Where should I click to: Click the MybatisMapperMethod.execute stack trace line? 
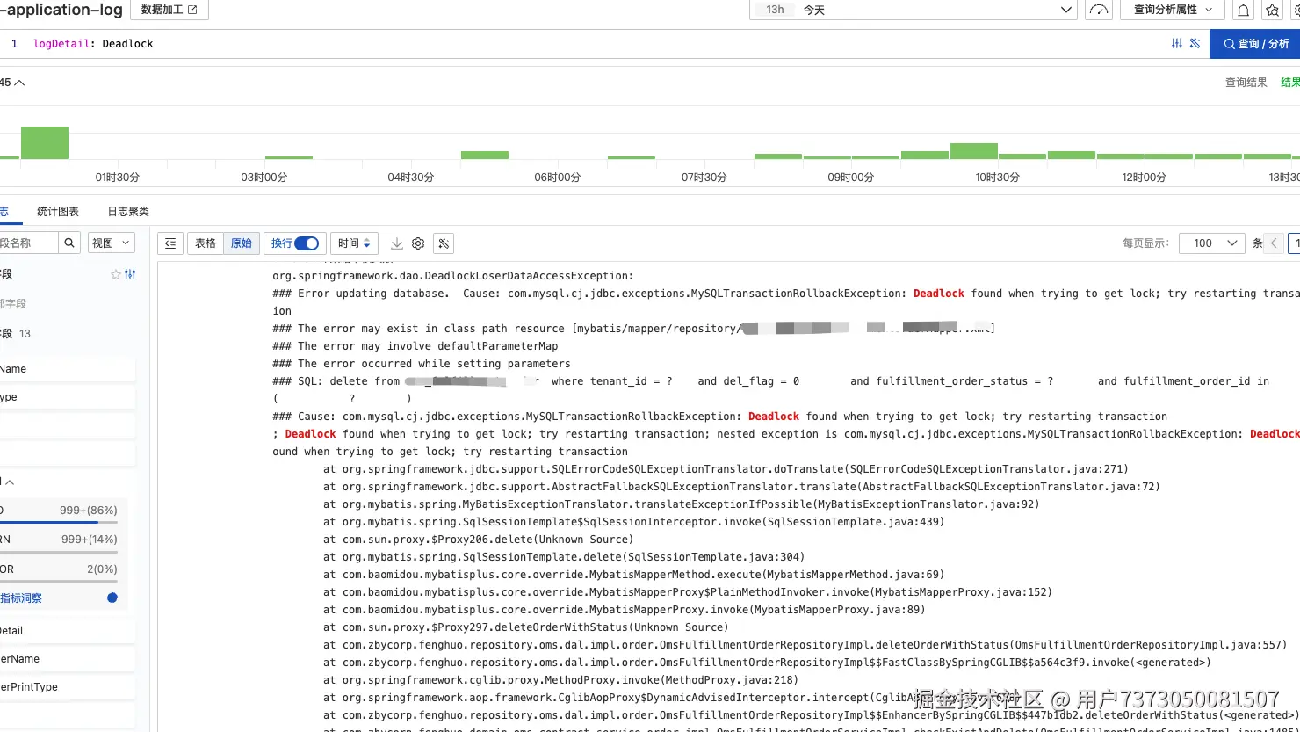pos(633,575)
